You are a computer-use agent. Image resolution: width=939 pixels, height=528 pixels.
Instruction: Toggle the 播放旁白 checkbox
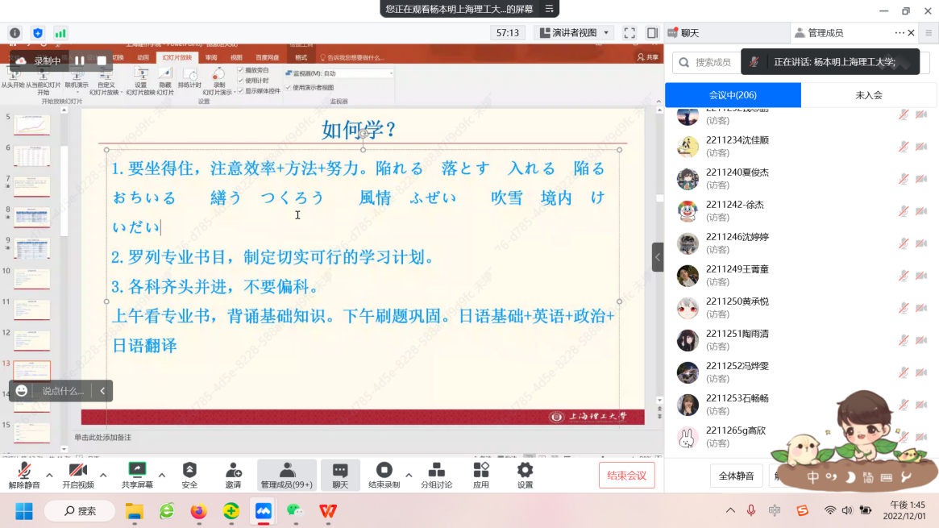[241, 70]
